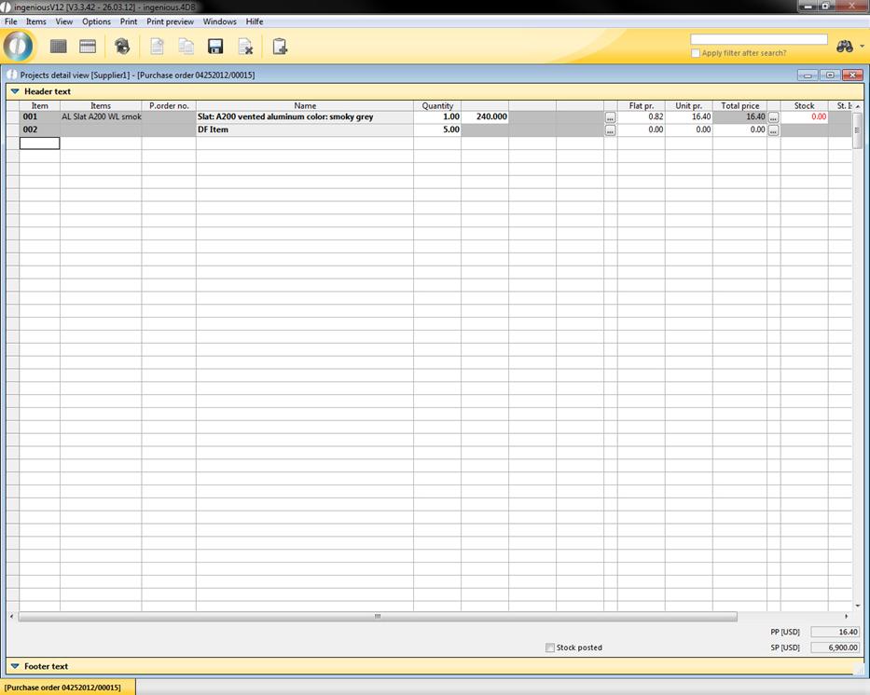The width and height of the screenshot is (870, 695).
Task: Click the binoculars search icon
Action: point(845,46)
